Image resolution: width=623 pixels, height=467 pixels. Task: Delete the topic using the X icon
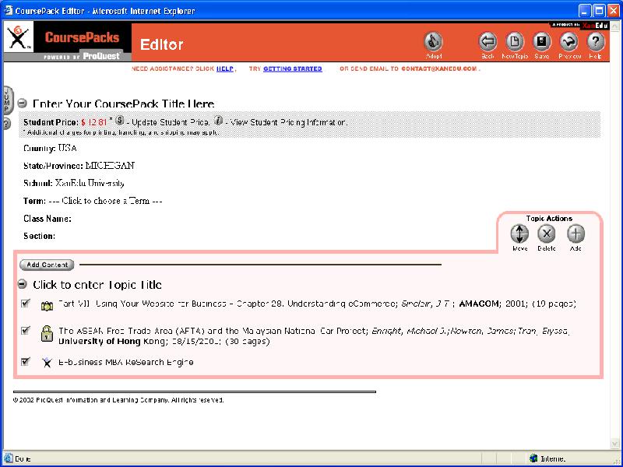click(x=547, y=233)
